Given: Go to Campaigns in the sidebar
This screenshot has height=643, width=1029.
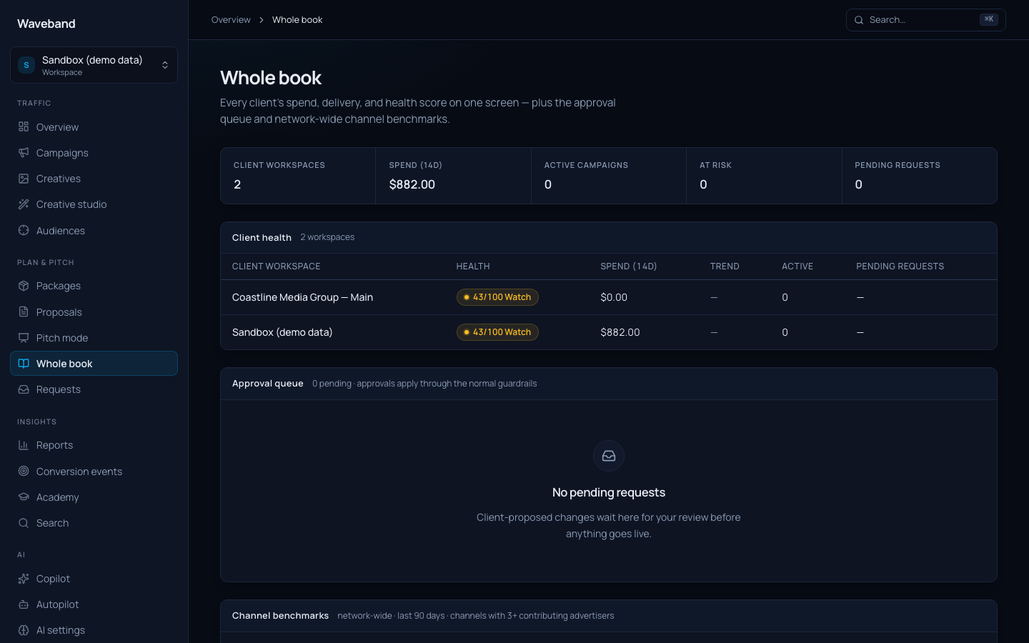Looking at the screenshot, I should point(94,153).
